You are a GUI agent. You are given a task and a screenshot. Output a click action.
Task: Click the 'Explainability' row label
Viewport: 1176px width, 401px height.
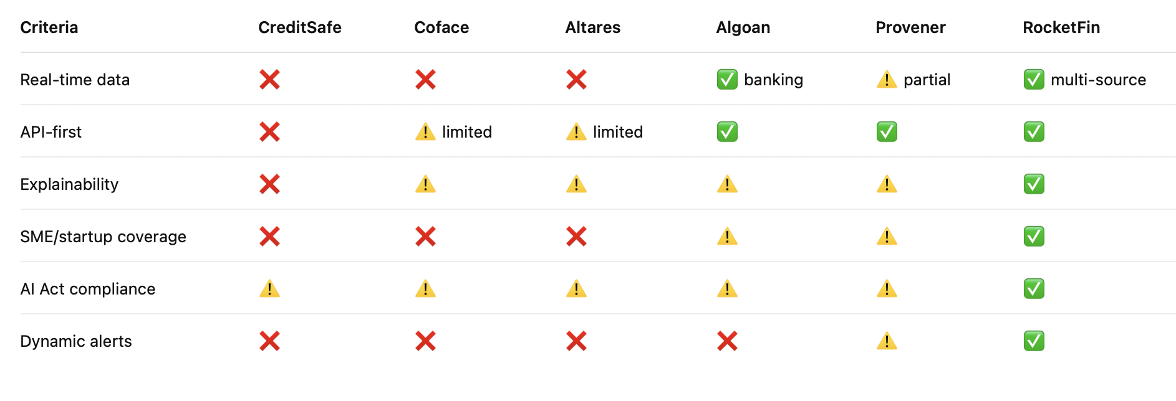pyautogui.click(x=69, y=184)
